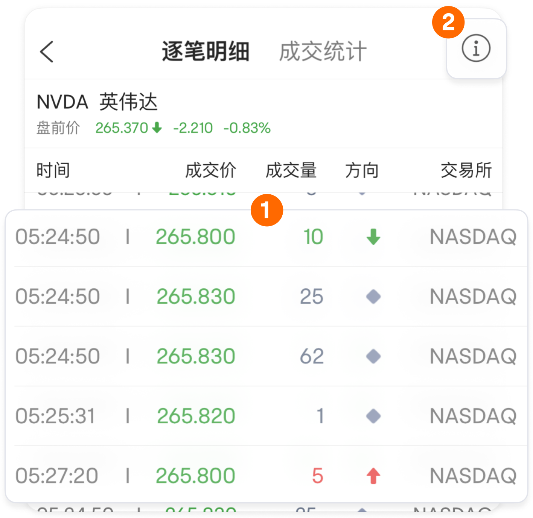Click the back arrow to return

click(46, 51)
